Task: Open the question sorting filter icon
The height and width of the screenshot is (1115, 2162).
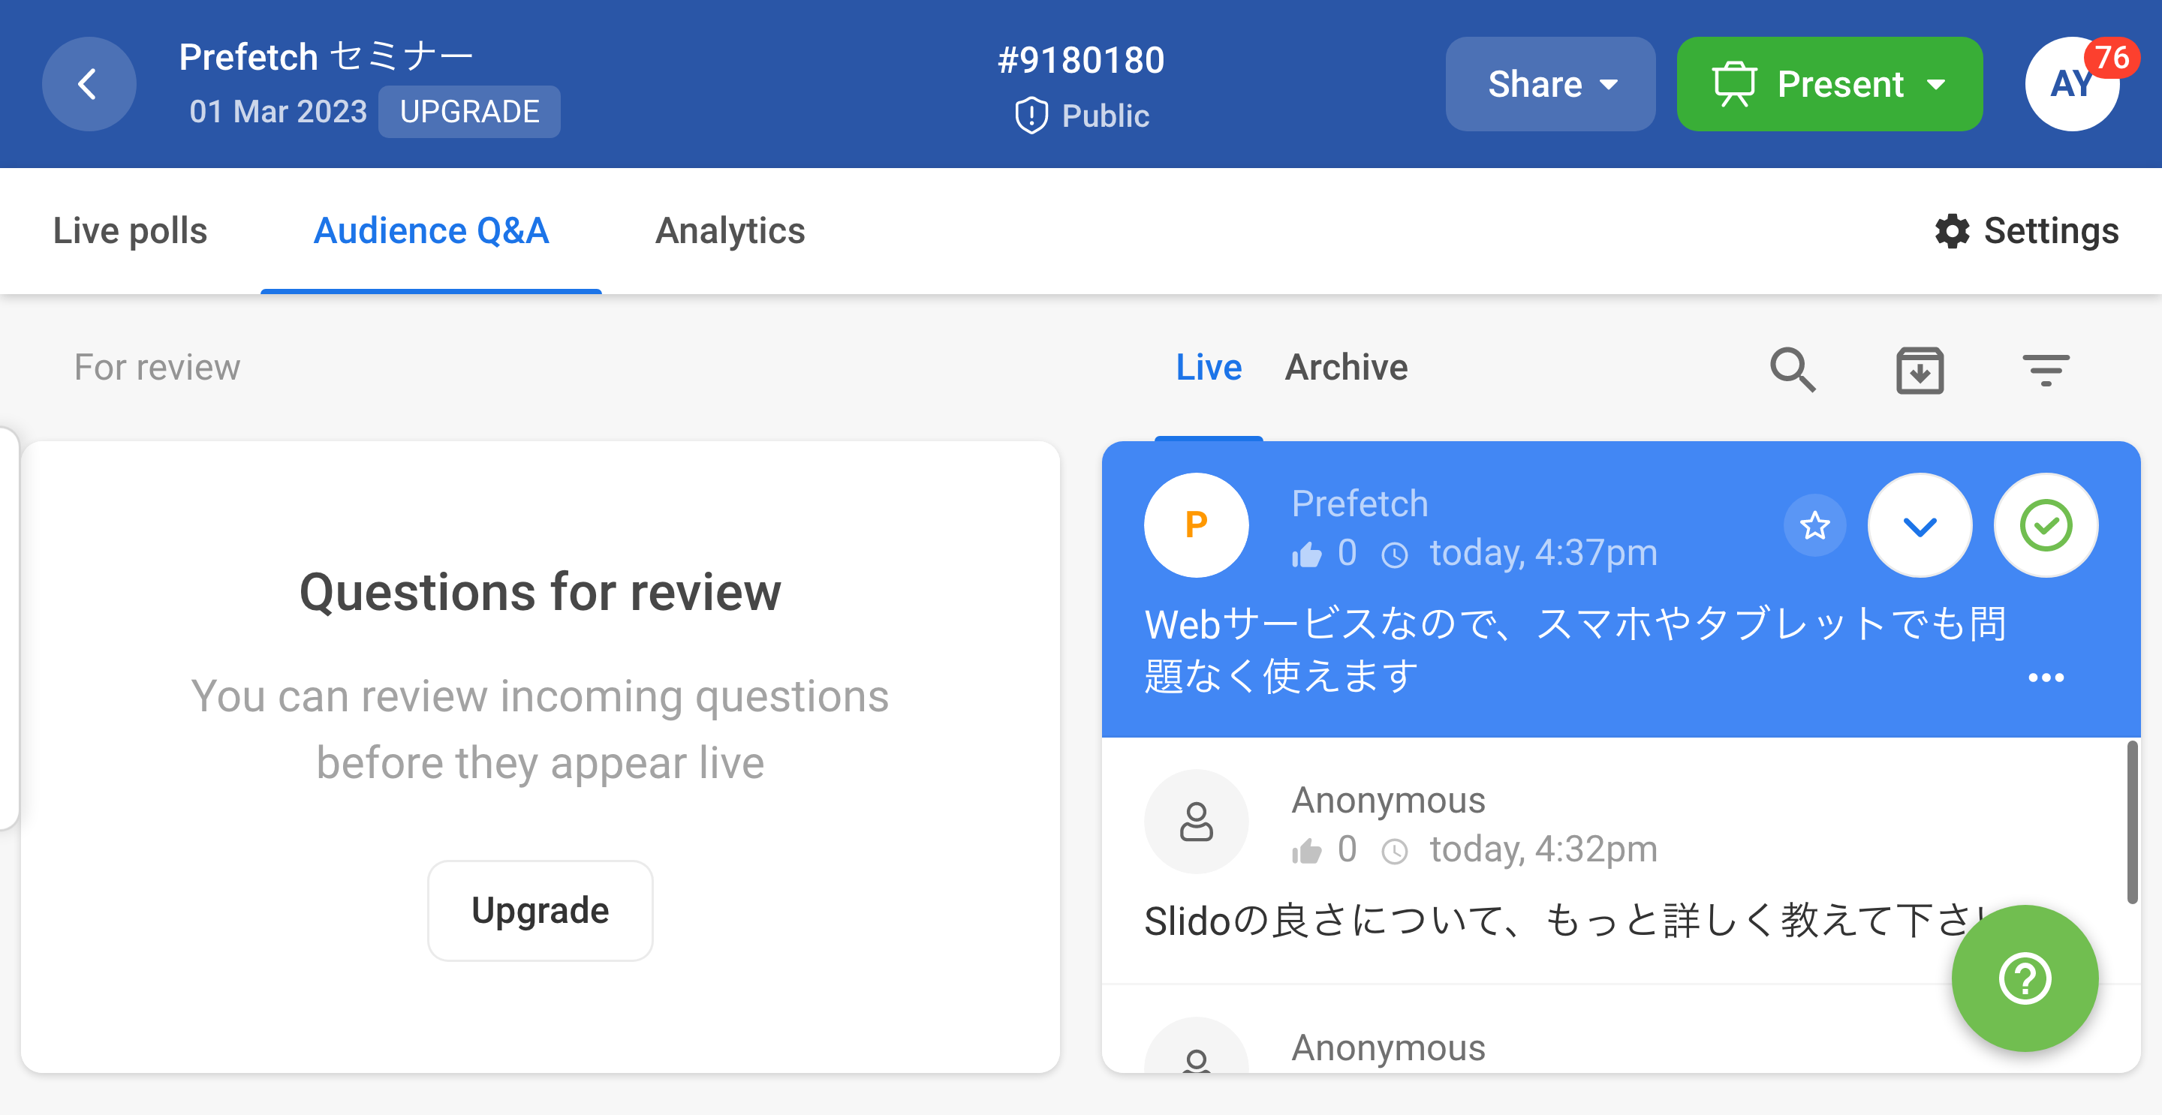Action: [x=2046, y=369]
